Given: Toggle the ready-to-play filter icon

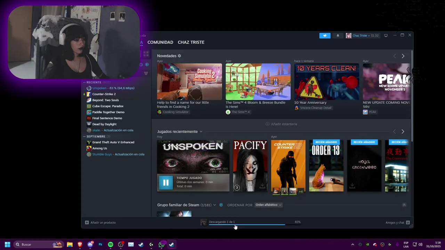Looking at the screenshot, I should tap(147, 65).
